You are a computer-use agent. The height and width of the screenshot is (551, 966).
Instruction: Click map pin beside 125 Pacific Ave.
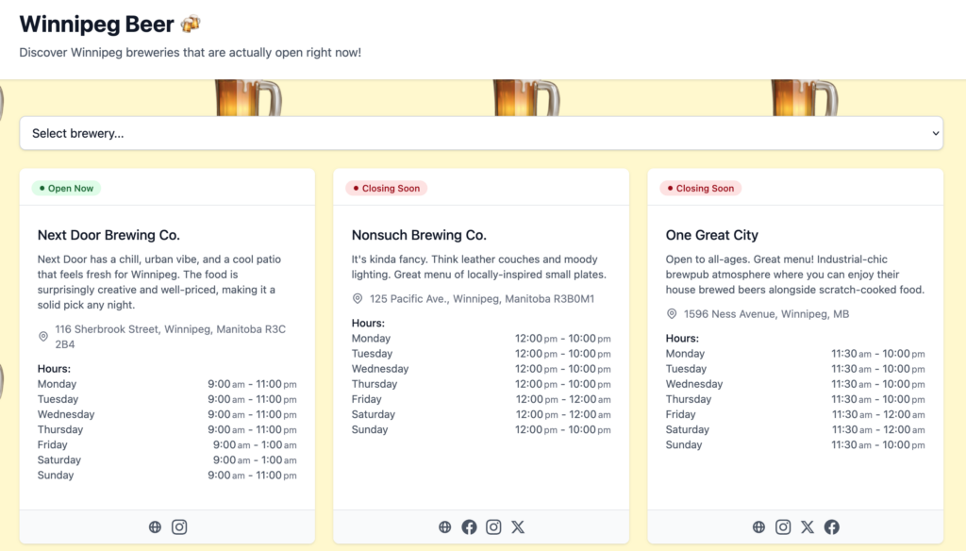358,299
